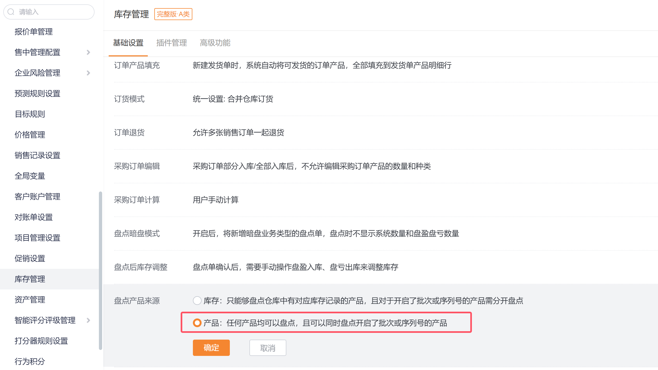The image size is (658, 370).
Task: Expand 企业风险管理 chevron
Action: (88, 73)
